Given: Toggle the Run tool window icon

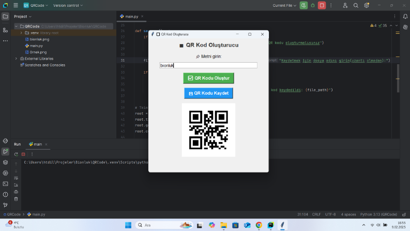Looking at the screenshot, I should tap(5, 151).
